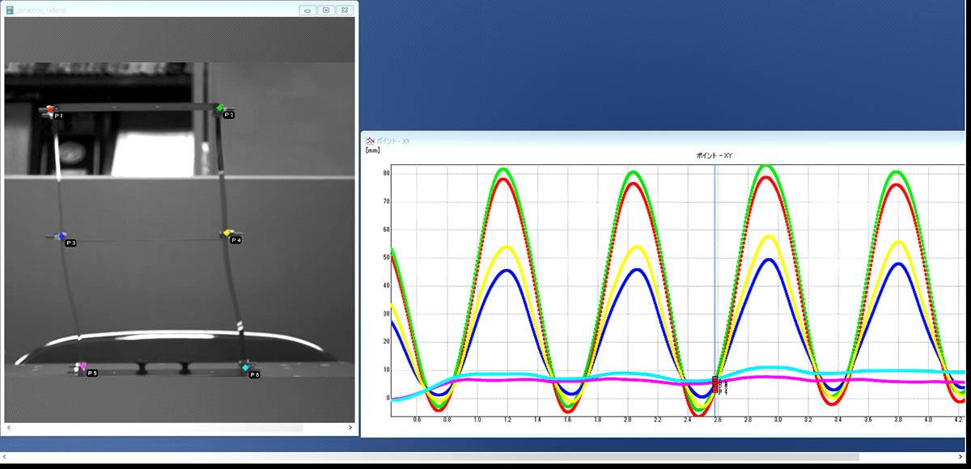Click the cyan P6 tracking marker

click(x=245, y=367)
